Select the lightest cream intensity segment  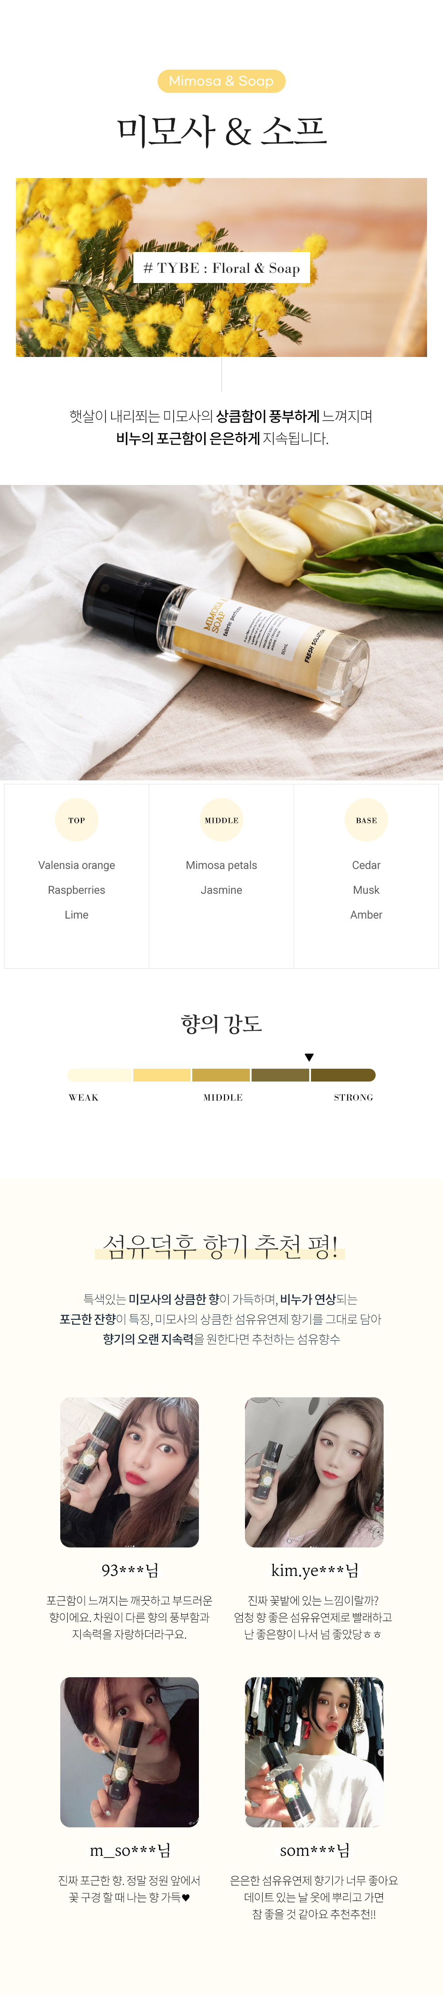99,1075
